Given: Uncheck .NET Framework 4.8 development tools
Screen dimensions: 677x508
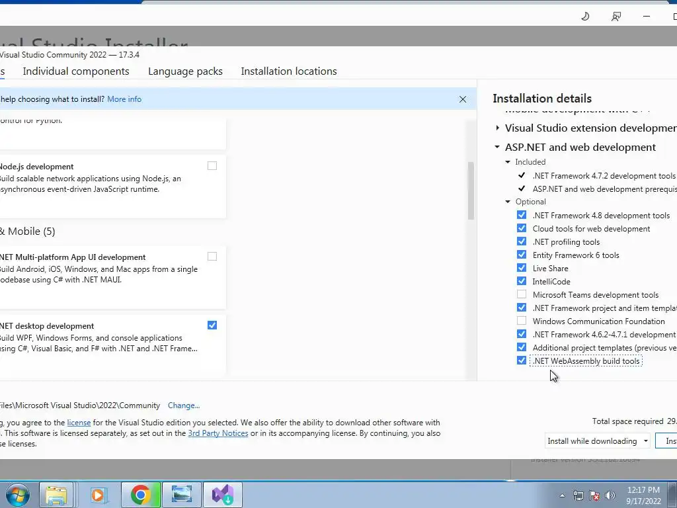Looking at the screenshot, I should pos(522,215).
